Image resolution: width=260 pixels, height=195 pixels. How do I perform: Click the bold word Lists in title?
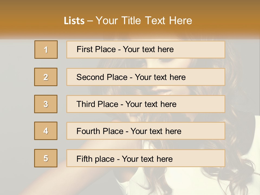(74, 21)
